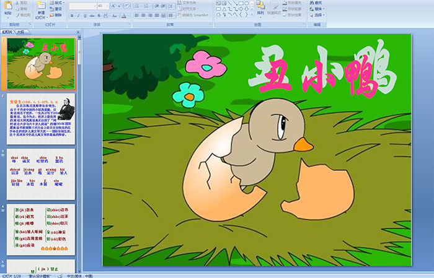Select slide 4 thumbnail with bracketed words

point(41,230)
